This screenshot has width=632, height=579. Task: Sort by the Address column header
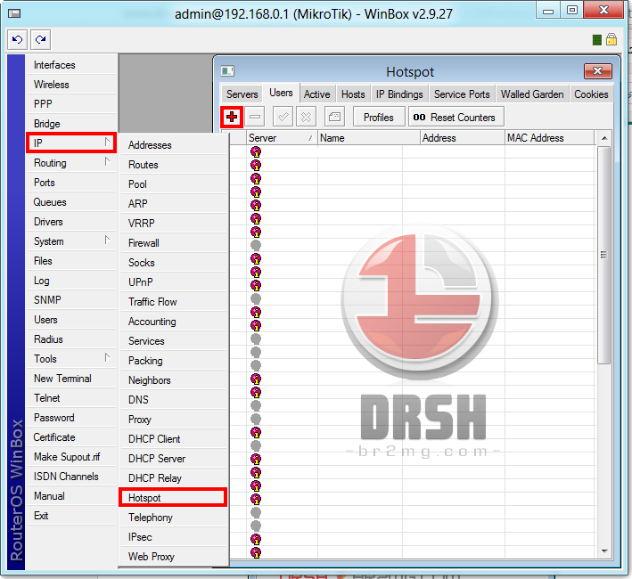tap(463, 138)
